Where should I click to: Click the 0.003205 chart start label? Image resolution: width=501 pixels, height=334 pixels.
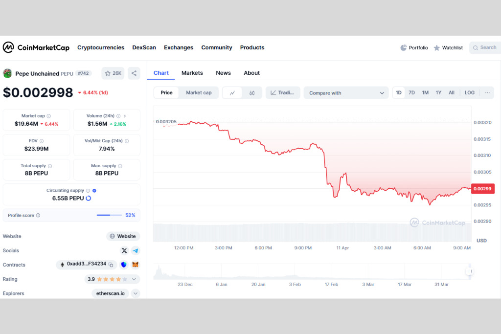(x=166, y=122)
